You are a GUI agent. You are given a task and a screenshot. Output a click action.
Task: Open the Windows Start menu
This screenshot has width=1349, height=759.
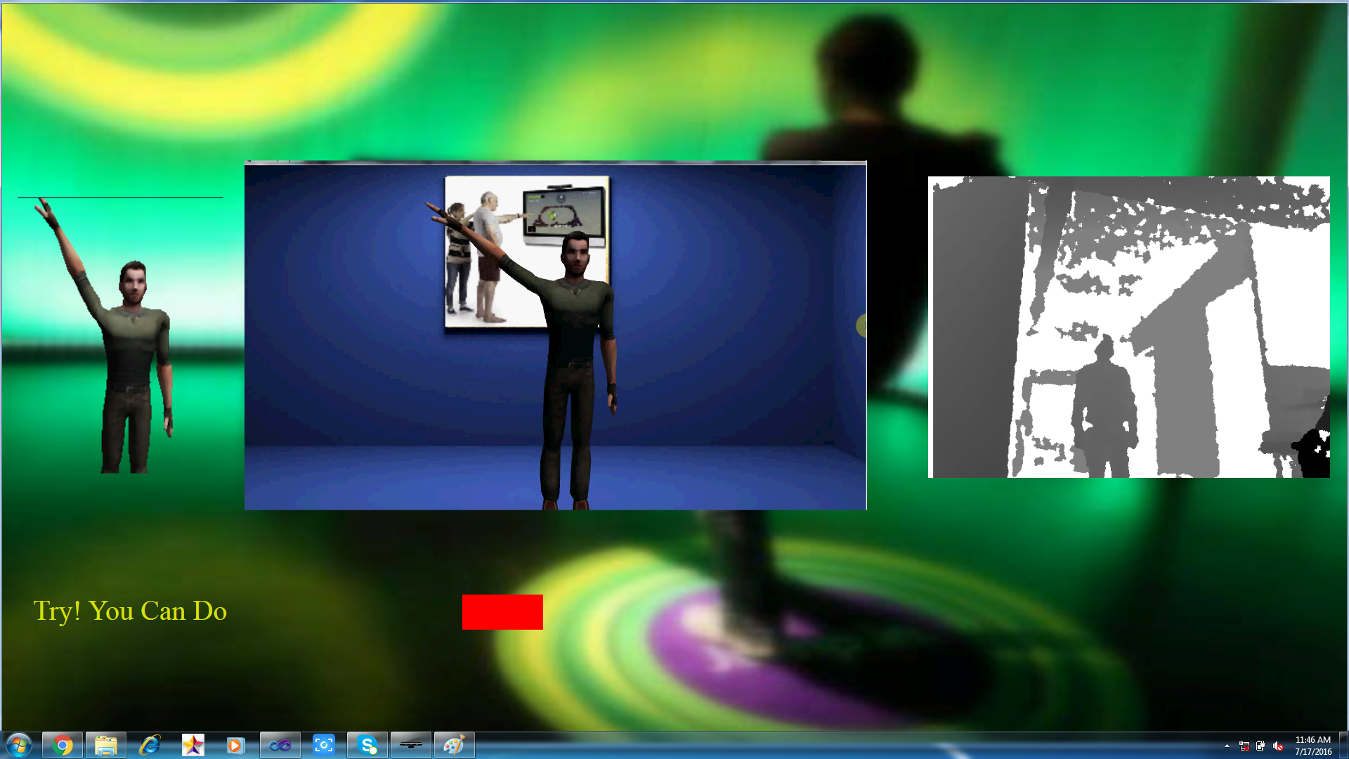18,745
